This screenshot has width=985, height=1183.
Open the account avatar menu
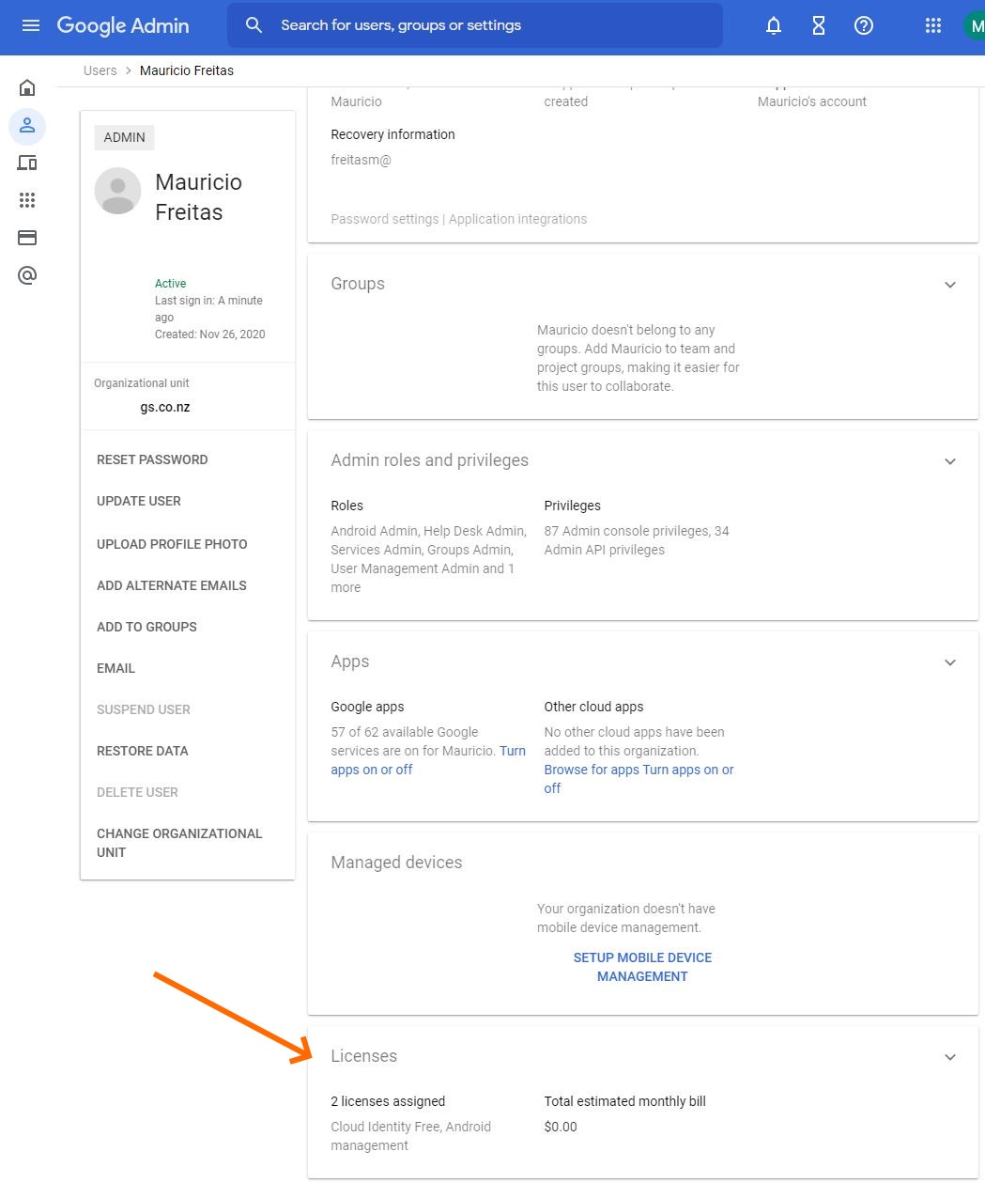click(x=975, y=25)
